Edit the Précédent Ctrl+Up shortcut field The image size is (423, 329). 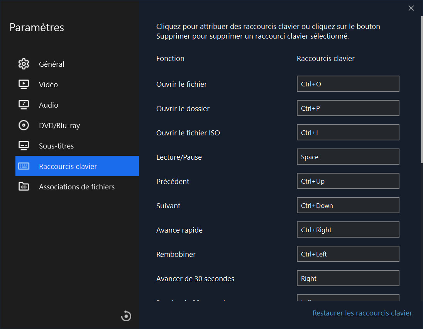tap(348, 181)
